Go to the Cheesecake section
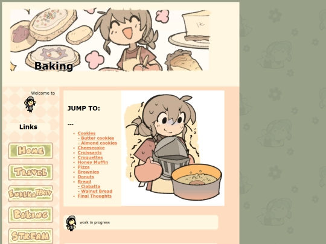 pos(91,148)
